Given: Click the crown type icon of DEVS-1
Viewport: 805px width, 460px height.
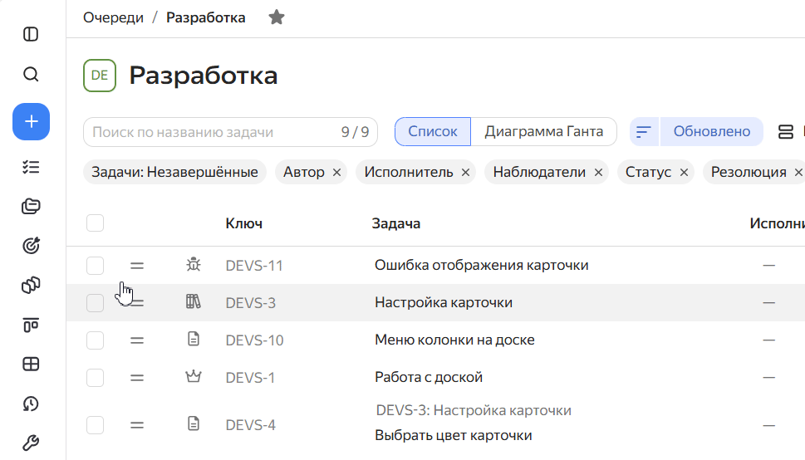Looking at the screenshot, I should pyautogui.click(x=194, y=377).
